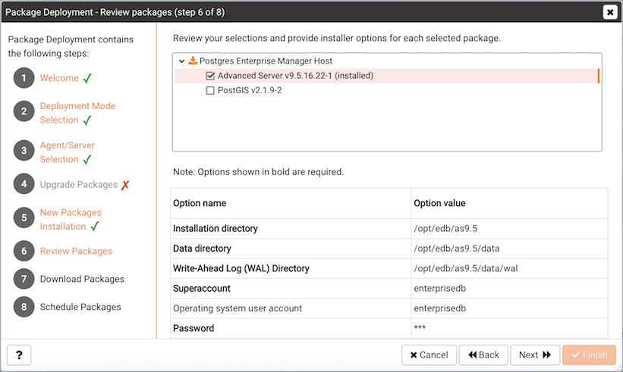Click green checkmark beside Deployment Mode Selection
This screenshot has width=623, height=372.
[x=87, y=120]
